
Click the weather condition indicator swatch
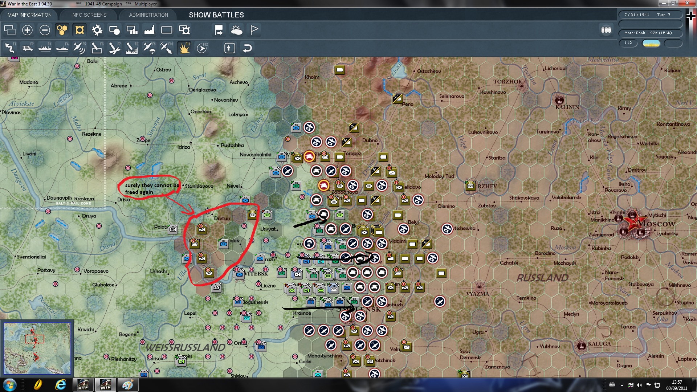coord(651,43)
